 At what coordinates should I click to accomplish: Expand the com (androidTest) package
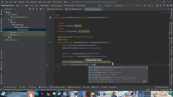[9, 32]
